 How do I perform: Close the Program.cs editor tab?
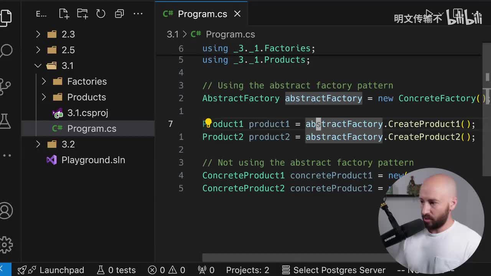pos(237,14)
